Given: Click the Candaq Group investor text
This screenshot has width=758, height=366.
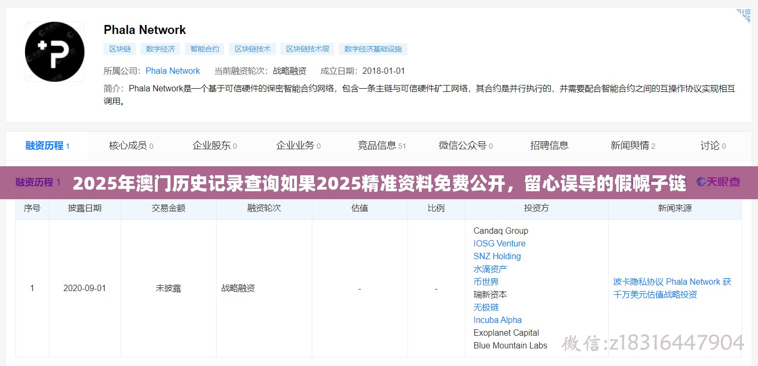Looking at the screenshot, I should point(501,231).
